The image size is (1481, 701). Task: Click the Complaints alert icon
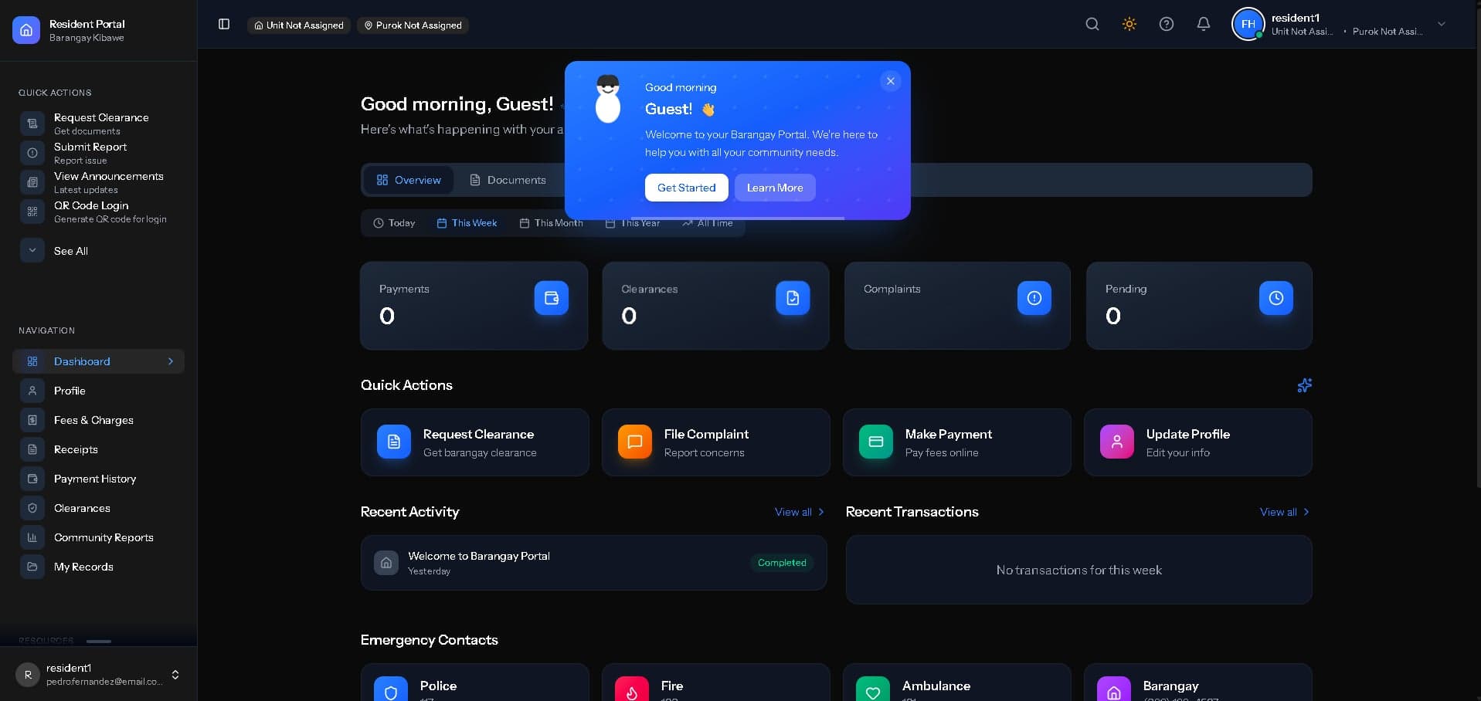pos(1034,298)
